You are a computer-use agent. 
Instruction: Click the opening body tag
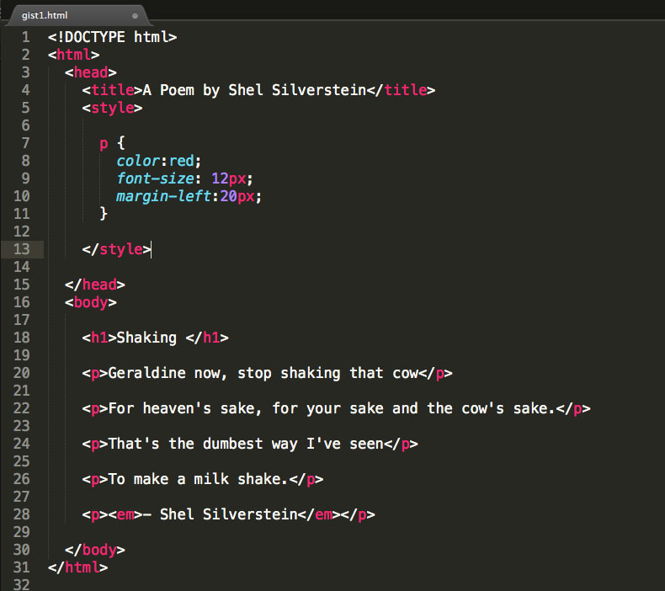(x=91, y=302)
